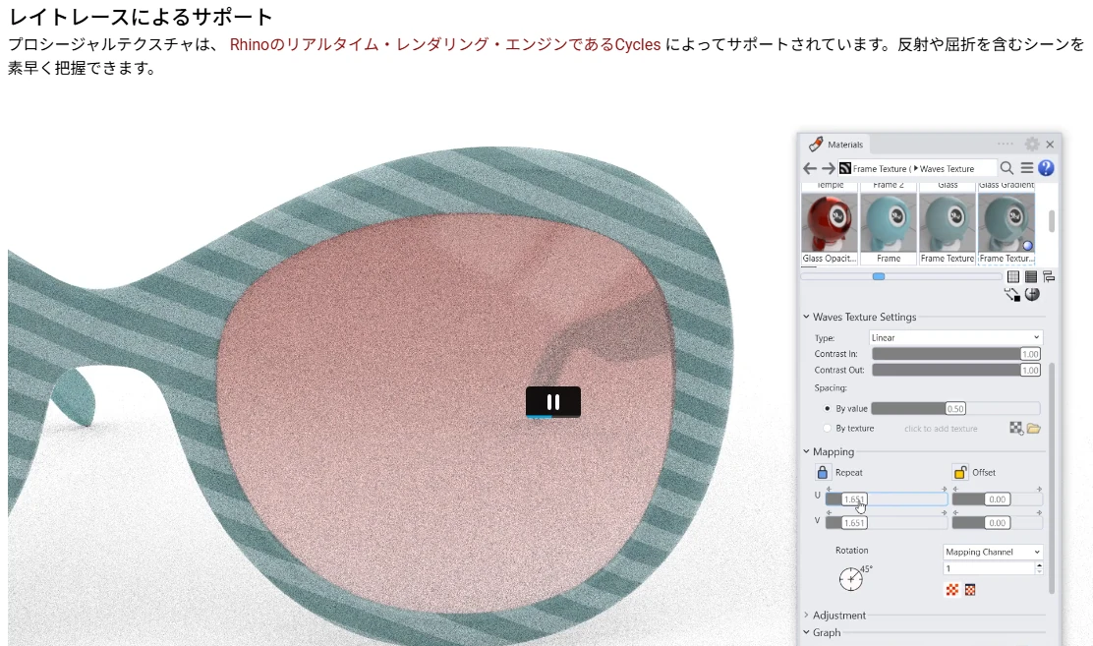Click the sphere preview icon
The height and width of the screenshot is (646, 1093).
(1032, 294)
